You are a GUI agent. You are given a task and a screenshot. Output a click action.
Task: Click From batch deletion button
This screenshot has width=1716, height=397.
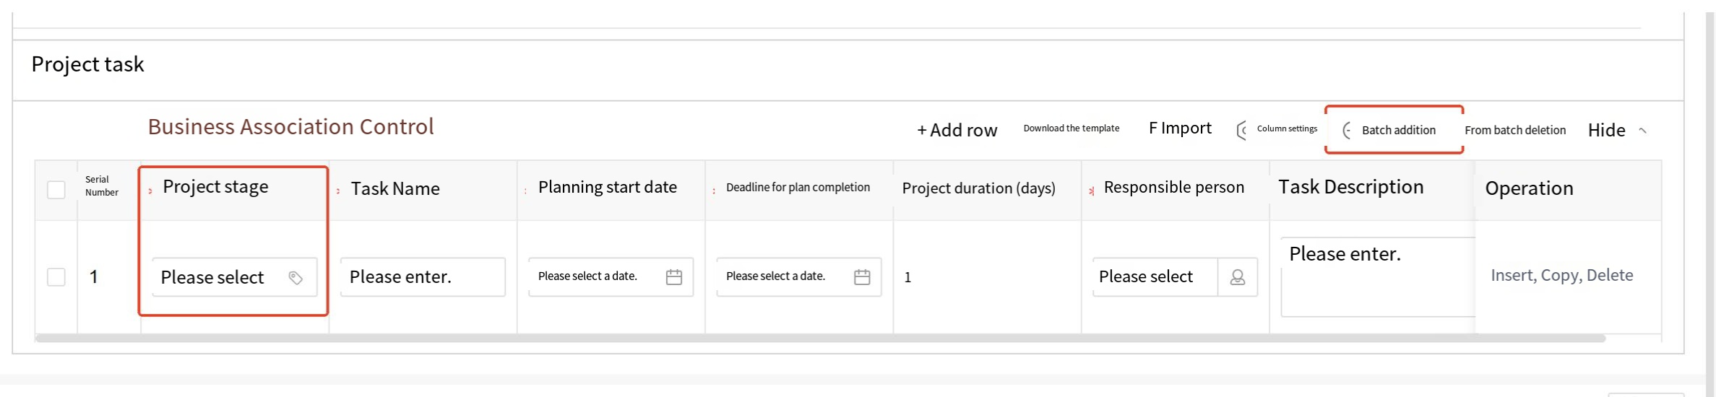click(x=1514, y=131)
